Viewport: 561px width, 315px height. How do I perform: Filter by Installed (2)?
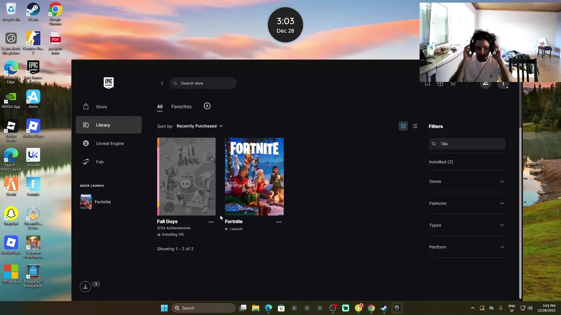pyautogui.click(x=441, y=162)
